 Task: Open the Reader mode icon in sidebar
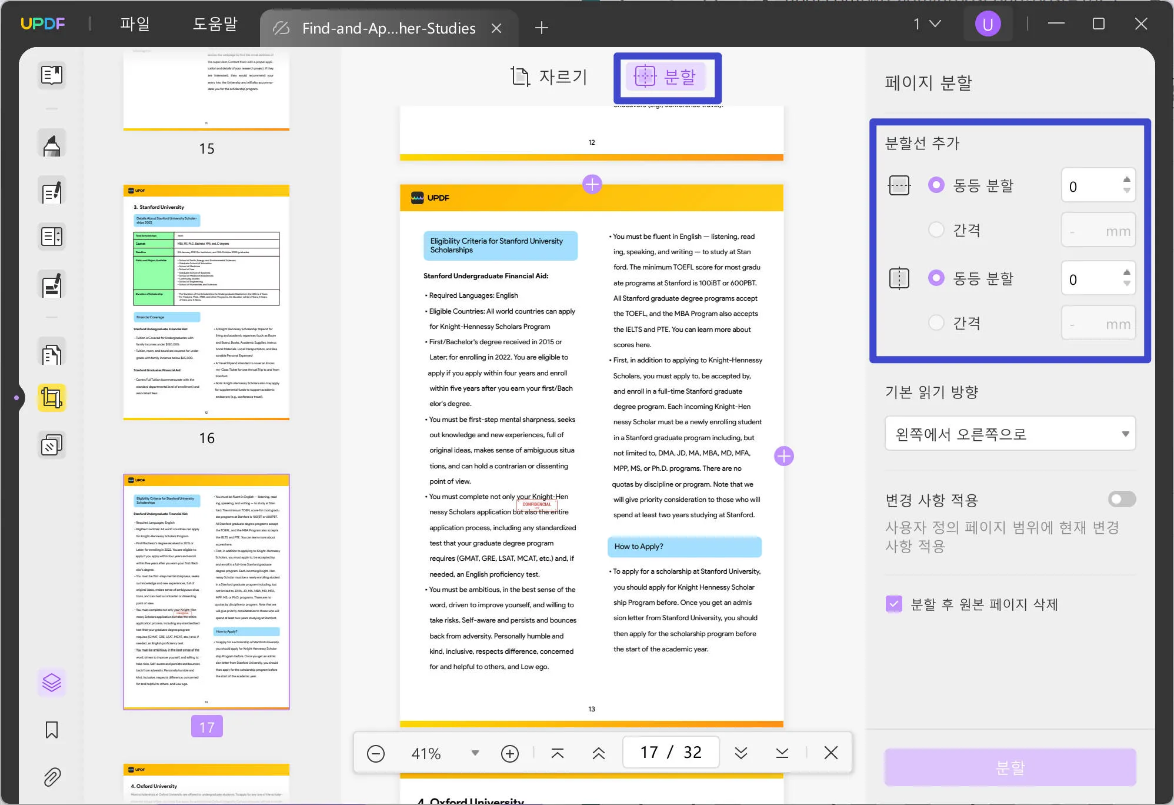point(52,75)
